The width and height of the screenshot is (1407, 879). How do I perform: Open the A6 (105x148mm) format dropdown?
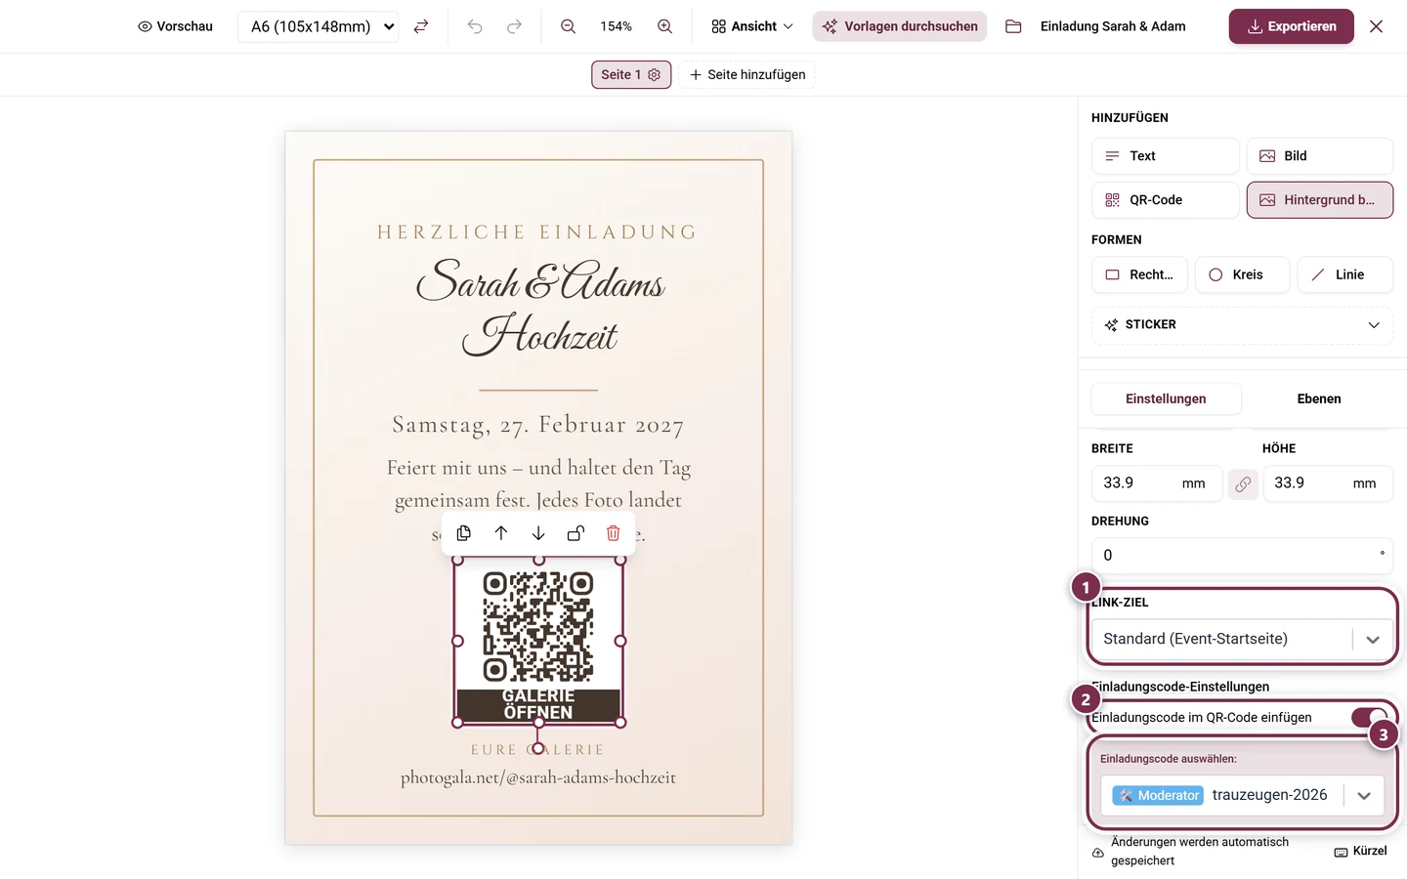319,26
